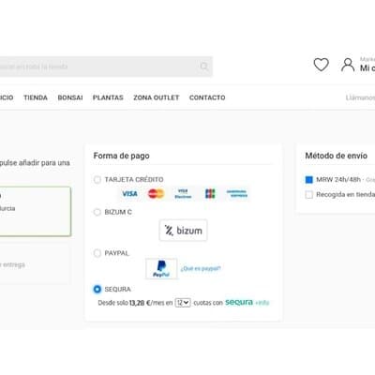375x375 pixels.
Task: Go to Zona Outlet
Action: coord(157,97)
